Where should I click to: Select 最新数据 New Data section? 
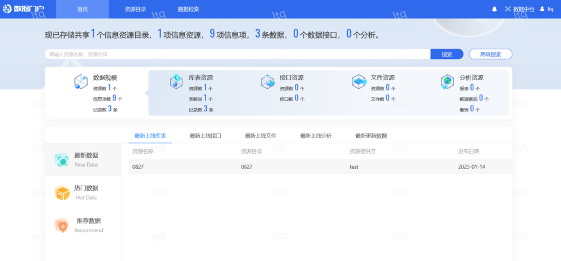pyautogui.click(x=83, y=160)
